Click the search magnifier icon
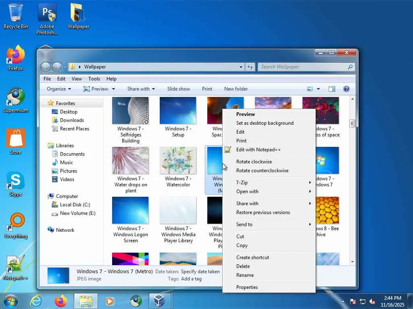Screen dimensions: 413x309 coord(350,67)
